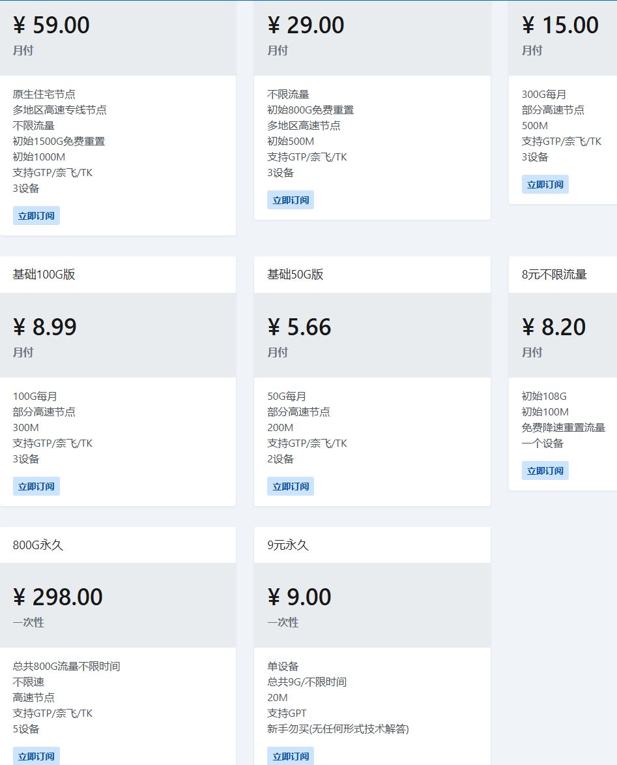Subscribe to the 基础100G版 plan
The height and width of the screenshot is (765, 617).
tap(36, 487)
